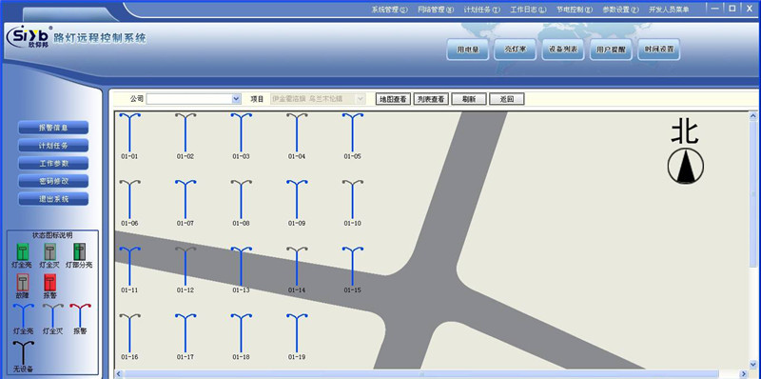This screenshot has width=761, height=379.
Task: Click the map's vertical scrollbar thumb
Action: click(753, 194)
